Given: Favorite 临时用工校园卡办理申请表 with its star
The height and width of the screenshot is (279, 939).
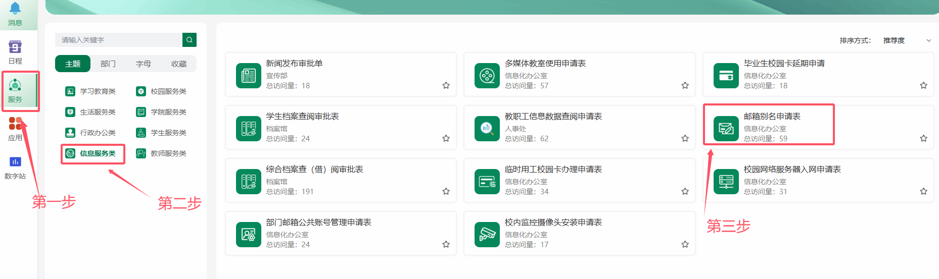Looking at the screenshot, I should [685, 191].
